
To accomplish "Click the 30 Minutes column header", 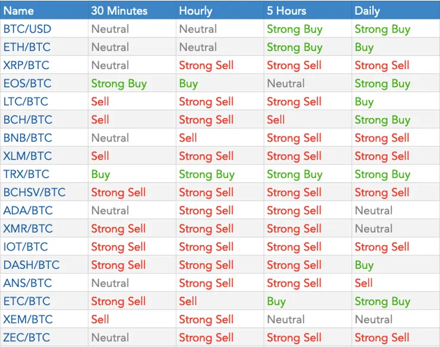I will coord(120,11).
